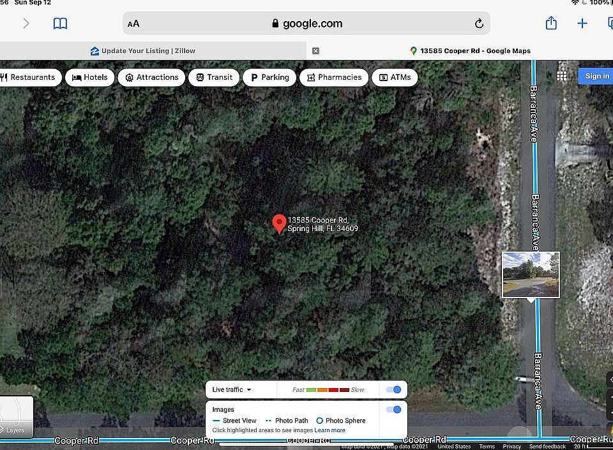Click the Photo Path legend entry
The width and height of the screenshot is (613, 450).
pos(287,421)
